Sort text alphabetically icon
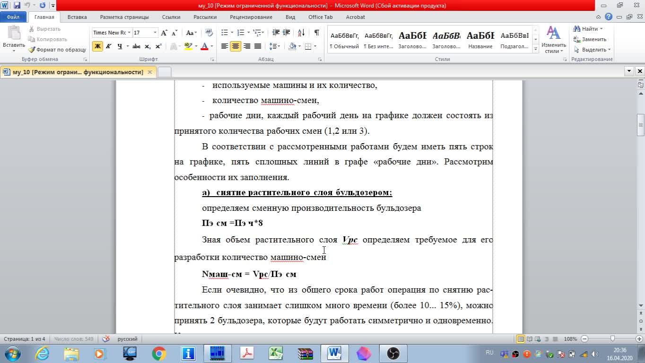The image size is (645, 363). tap(301, 33)
